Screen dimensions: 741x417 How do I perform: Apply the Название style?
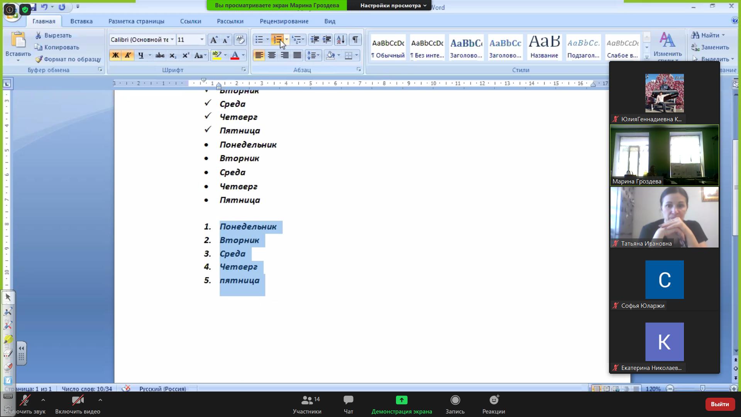(x=544, y=47)
